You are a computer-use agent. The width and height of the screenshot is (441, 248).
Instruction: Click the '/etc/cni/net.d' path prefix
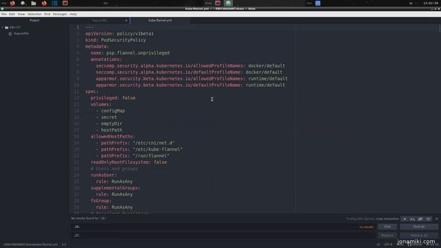154,143
